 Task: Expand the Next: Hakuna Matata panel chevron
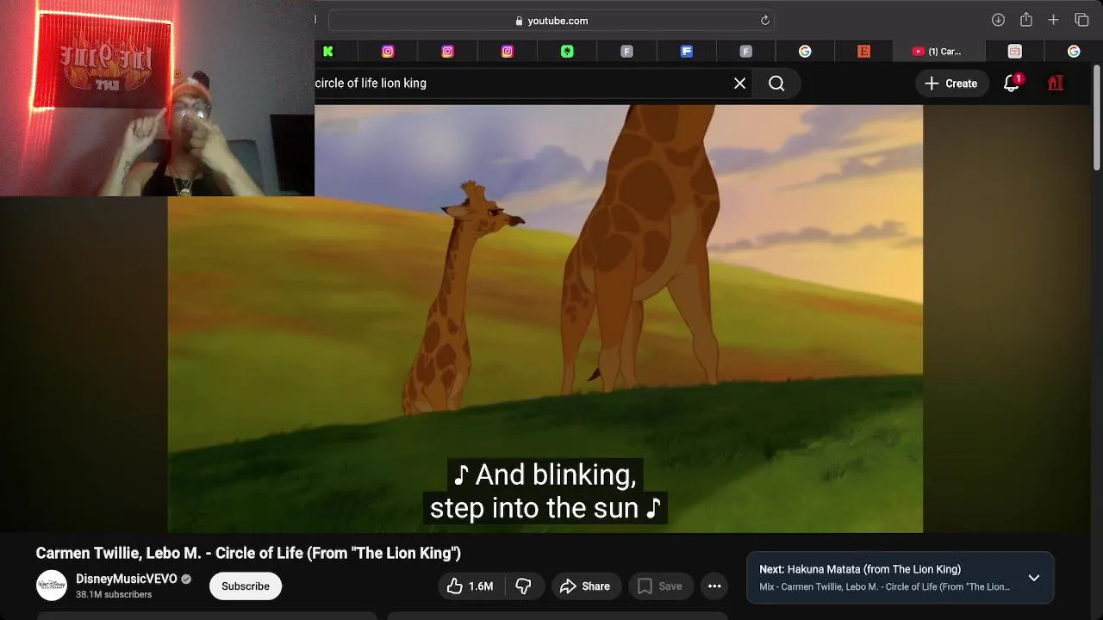click(x=1034, y=578)
